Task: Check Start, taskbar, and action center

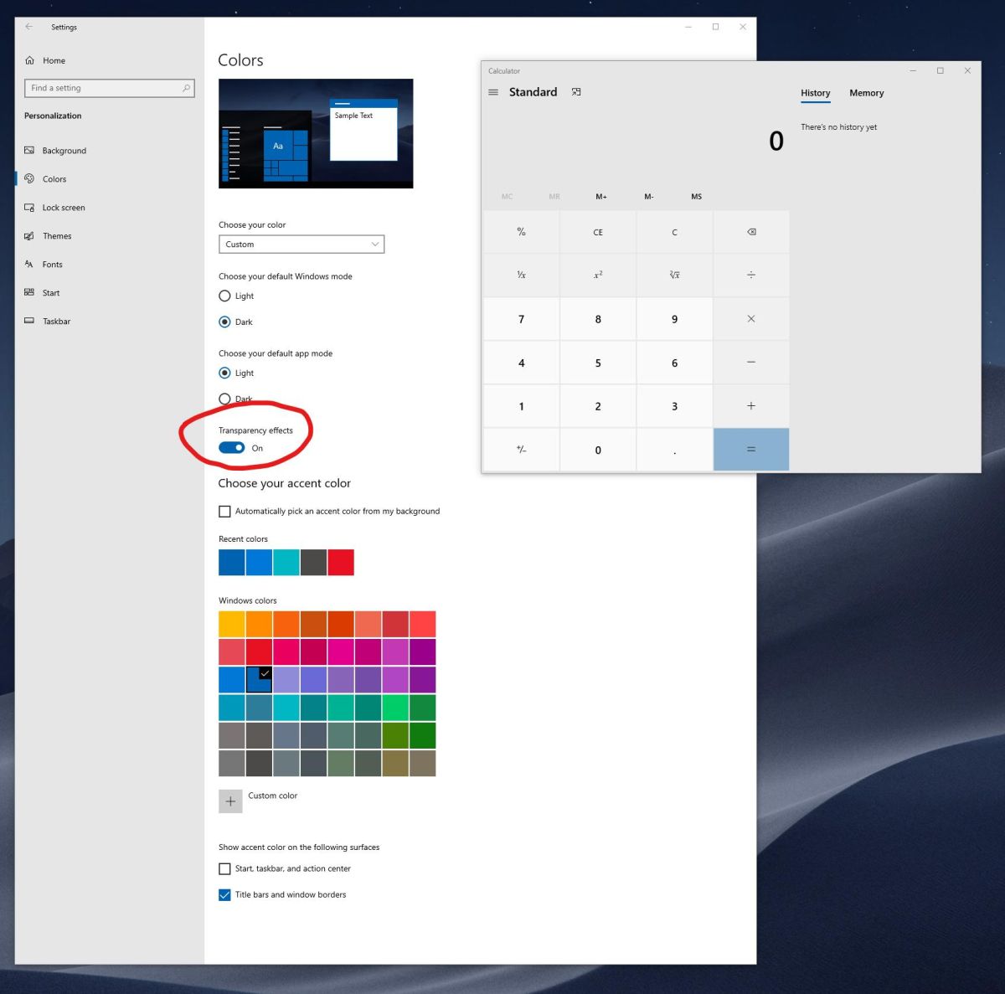Action: pos(224,869)
